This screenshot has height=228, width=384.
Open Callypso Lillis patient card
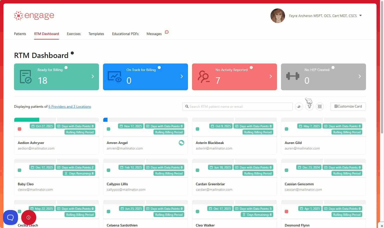point(145,177)
